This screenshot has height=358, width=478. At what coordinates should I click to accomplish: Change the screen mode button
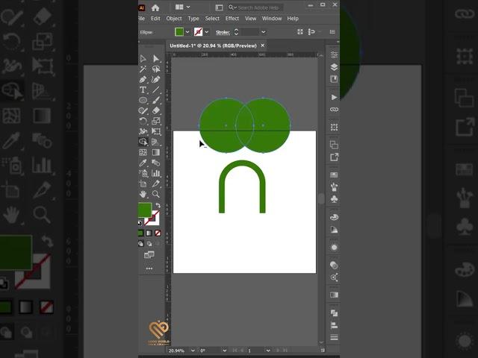tap(149, 254)
